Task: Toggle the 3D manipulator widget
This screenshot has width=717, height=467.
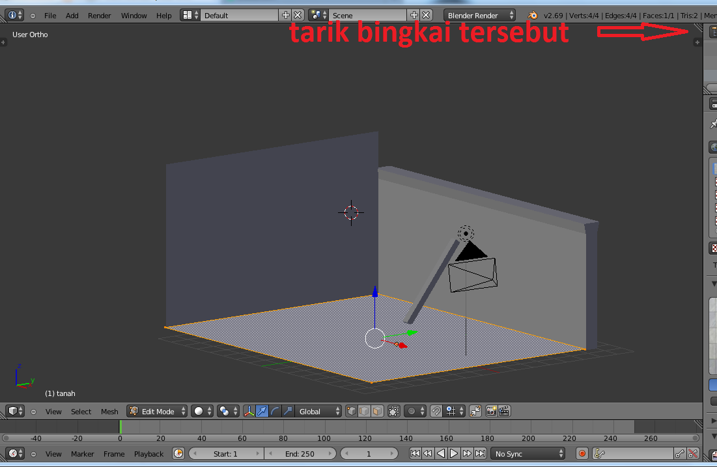Action: pyautogui.click(x=249, y=411)
